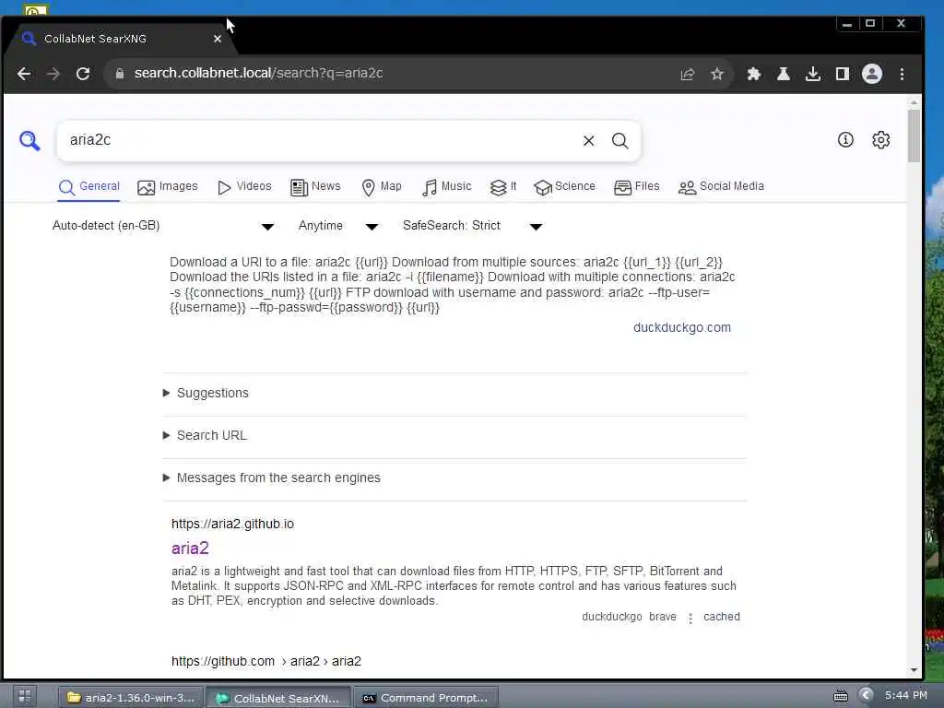Open the on-screen keyboard tray icon

point(841,697)
